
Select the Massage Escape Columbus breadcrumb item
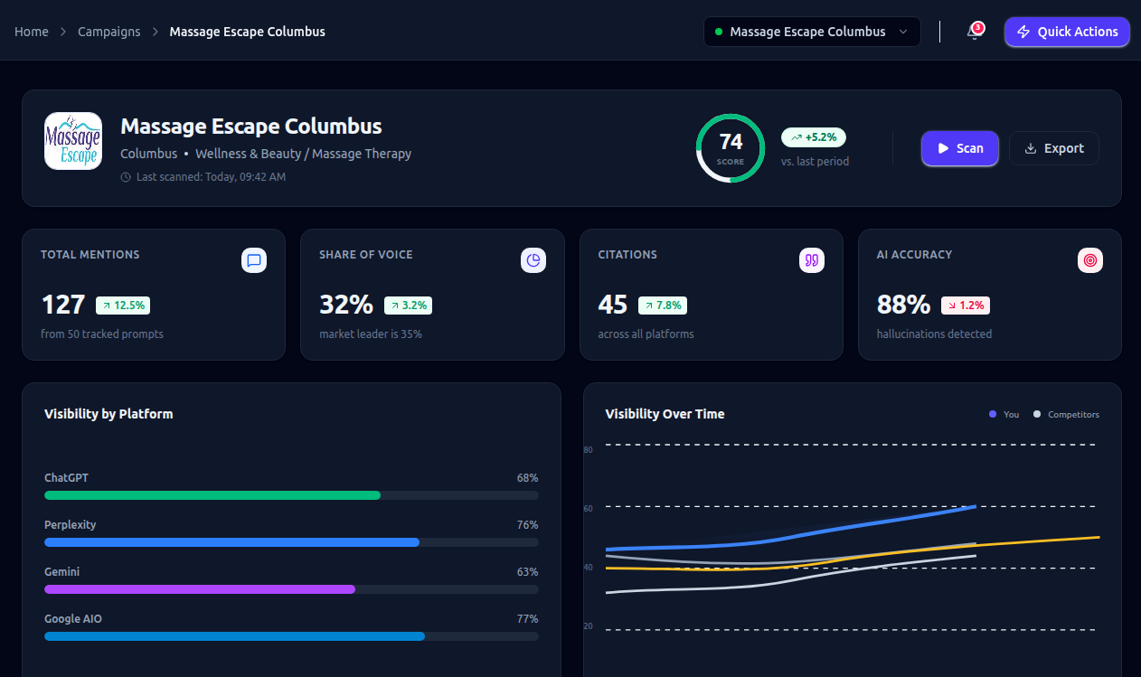pos(247,31)
